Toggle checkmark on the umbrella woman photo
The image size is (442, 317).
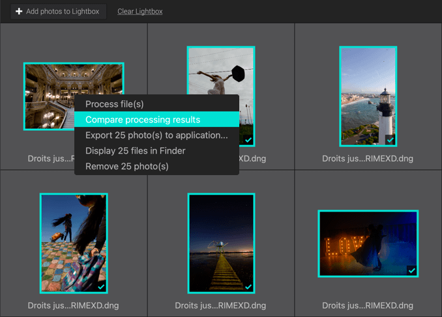coord(248,140)
